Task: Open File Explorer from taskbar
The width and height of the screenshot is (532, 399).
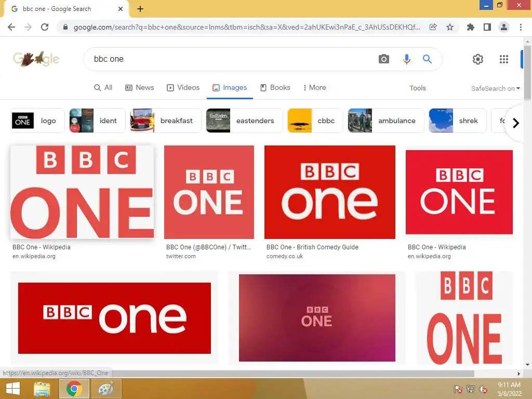Action: point(42,389)
